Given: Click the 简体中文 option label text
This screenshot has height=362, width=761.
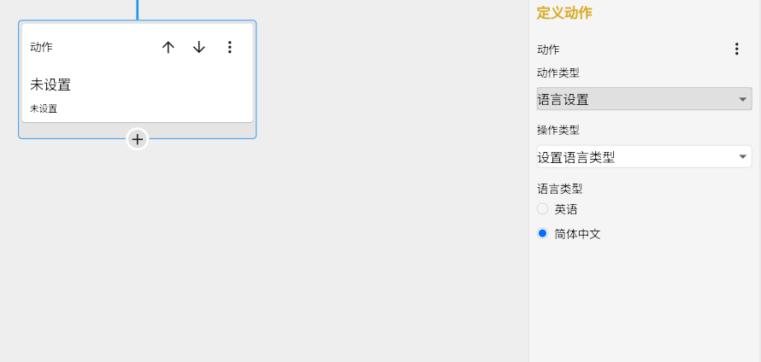Looking at the screenshot, I should click(x=577, y=233).
